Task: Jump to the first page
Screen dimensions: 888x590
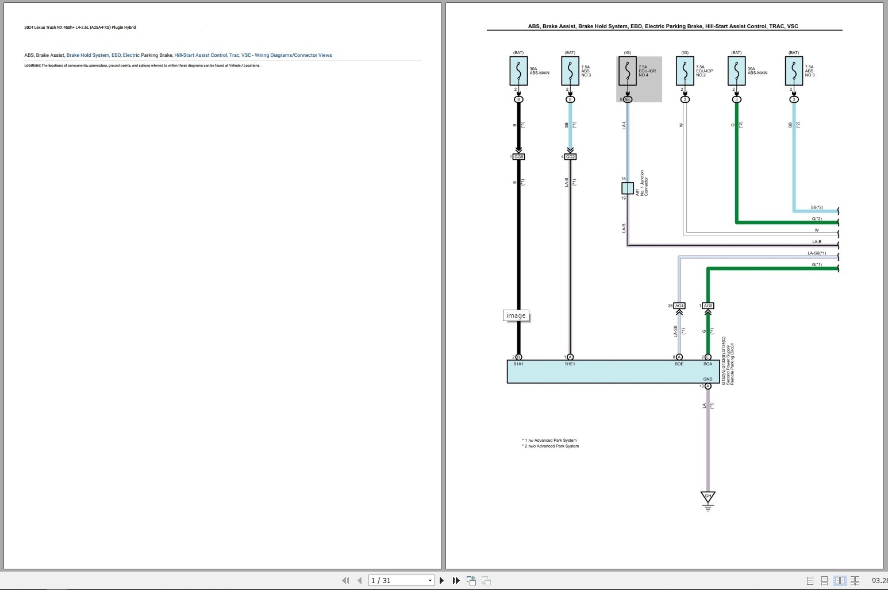Action: pyautogui.click(x=346, y=580)
